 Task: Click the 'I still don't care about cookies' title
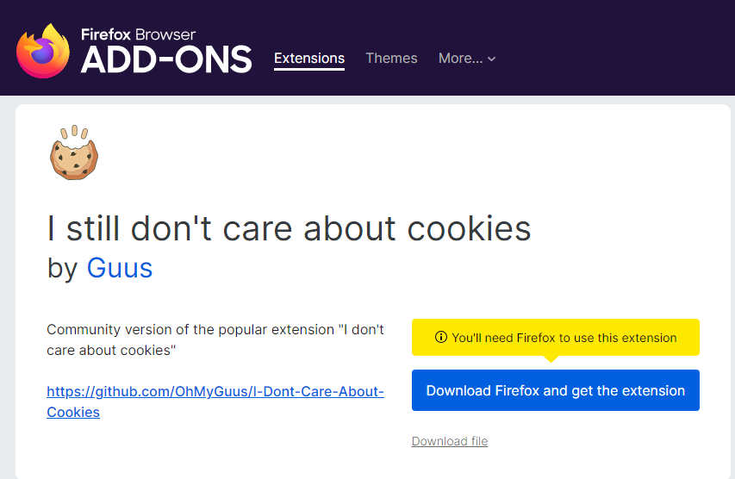point(289,228)
